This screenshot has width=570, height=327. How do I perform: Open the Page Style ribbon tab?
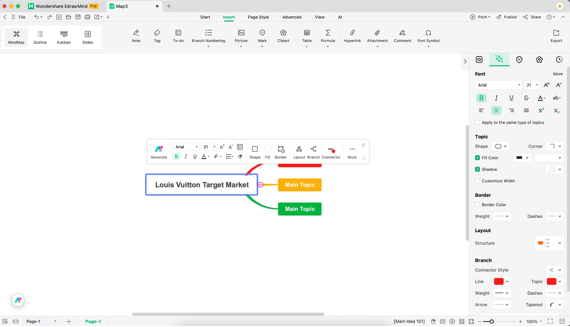pyautogui.click(x=258, y=17)
